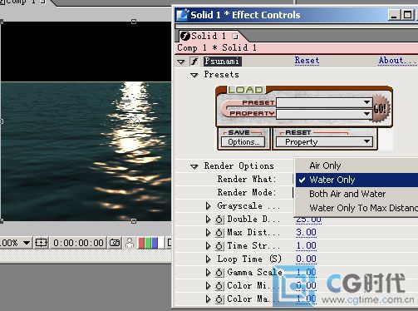Toggle the title-action safe icon
Viewport: 418px width, 311px height.
click(x=41, y=243)
